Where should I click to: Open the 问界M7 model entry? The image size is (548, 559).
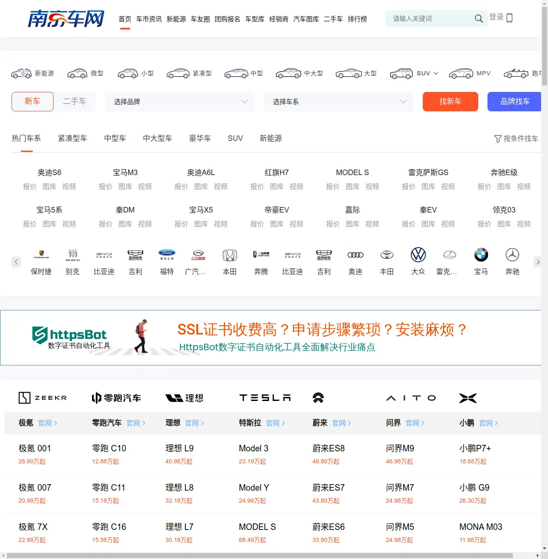coord(400,488)
